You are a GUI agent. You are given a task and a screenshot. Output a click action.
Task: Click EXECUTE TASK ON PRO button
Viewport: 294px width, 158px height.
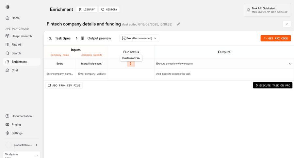click(272, 85)
